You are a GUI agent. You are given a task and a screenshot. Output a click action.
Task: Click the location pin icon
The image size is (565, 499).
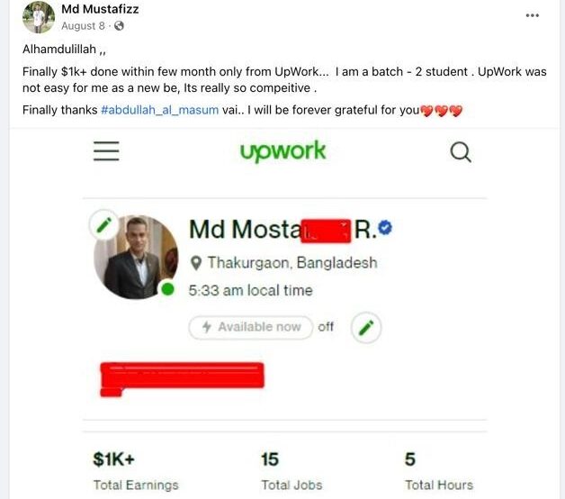[195, 263]
